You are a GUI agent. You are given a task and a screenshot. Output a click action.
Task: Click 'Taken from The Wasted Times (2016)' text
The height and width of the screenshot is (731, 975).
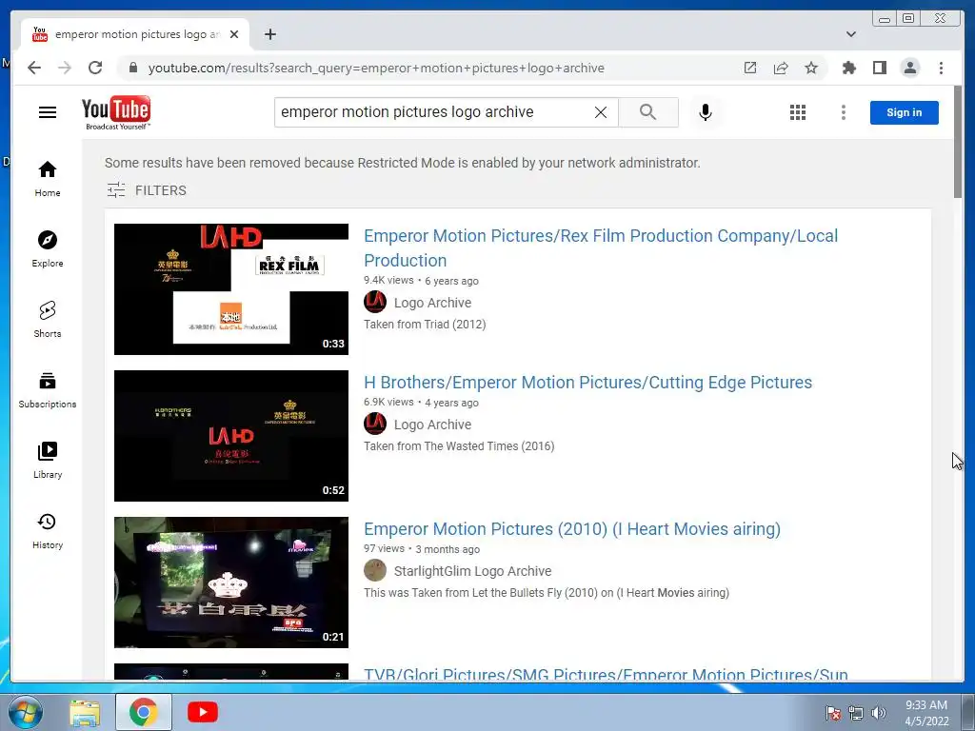459,446
